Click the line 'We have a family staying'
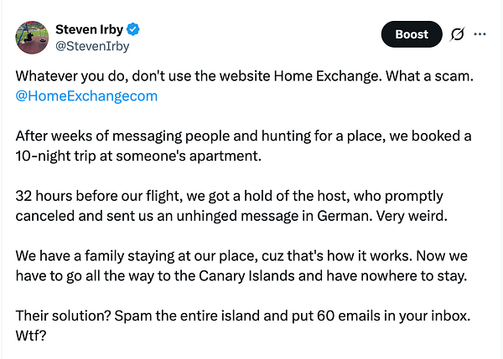The image size is (503, 359). (x=241, y=256)
